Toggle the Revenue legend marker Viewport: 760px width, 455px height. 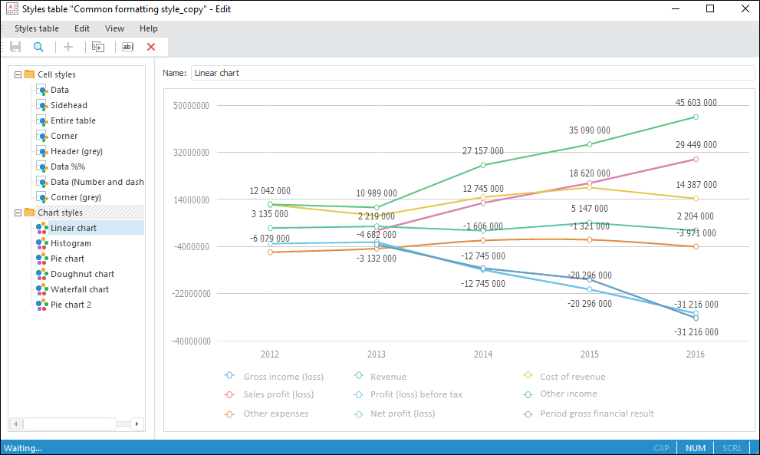tap(358, 376)
